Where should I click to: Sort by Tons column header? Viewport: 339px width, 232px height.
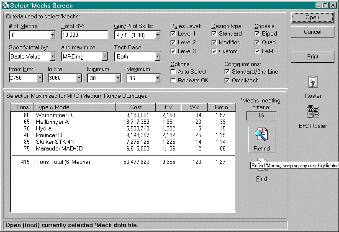[x=22, y=107]
